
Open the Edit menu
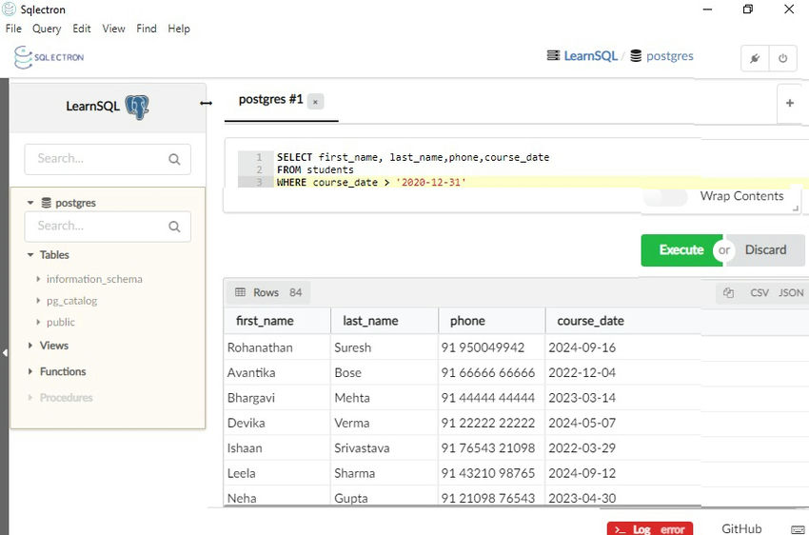pyautogui.click(x=82, y=29)
